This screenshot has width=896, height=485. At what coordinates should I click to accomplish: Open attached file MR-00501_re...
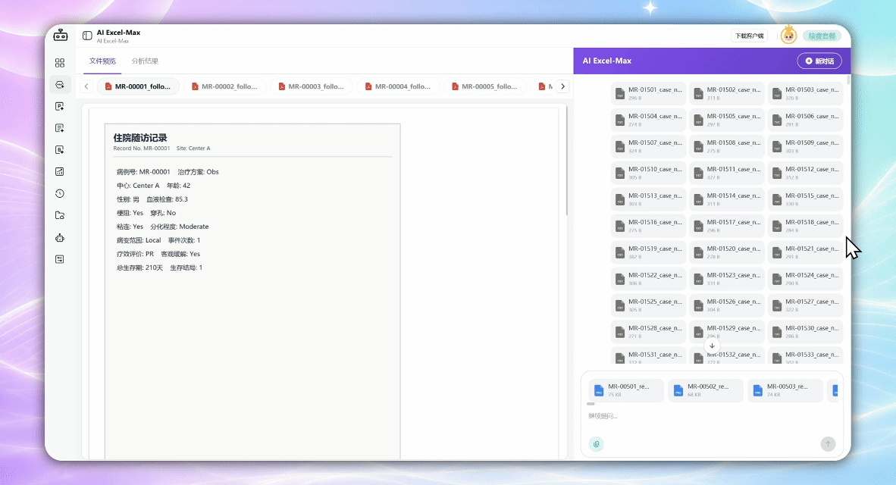point(626,390)
